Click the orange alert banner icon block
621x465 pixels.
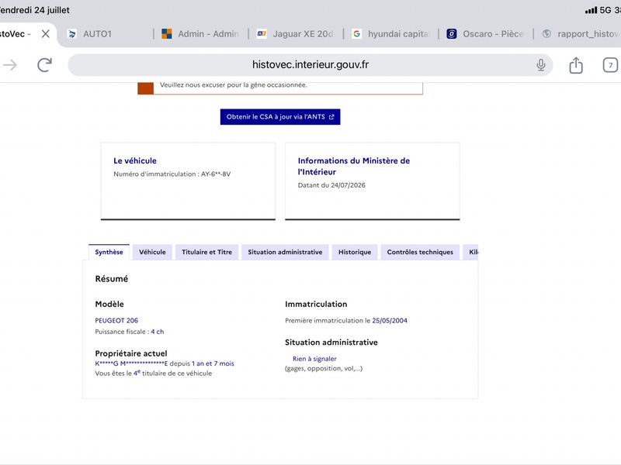tap(145, 88)
